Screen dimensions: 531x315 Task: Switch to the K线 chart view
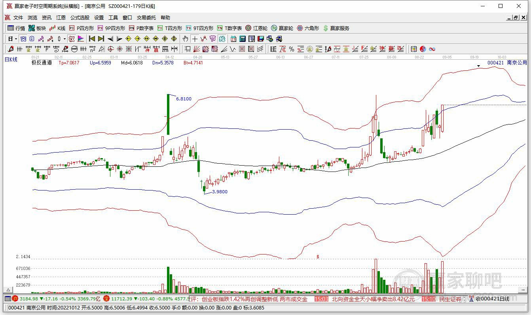pos(57,28)
